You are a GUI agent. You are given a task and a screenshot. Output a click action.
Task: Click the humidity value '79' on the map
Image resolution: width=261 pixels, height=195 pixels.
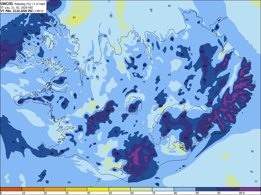click(151, 10)
